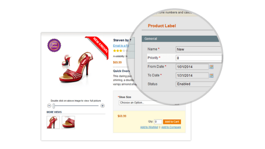Select the second More Views thumbnail
Image resolution: width=265 pixels, height=149 pixels.
68,122
